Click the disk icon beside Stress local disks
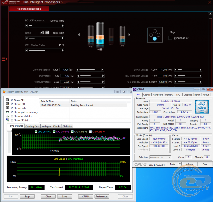The image size is (213, 202). pos(7,116)
